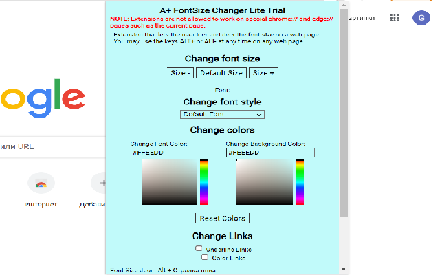440x275 pixels.
Task: Pick a hue on the font color strip
Action: pos(204,182)
